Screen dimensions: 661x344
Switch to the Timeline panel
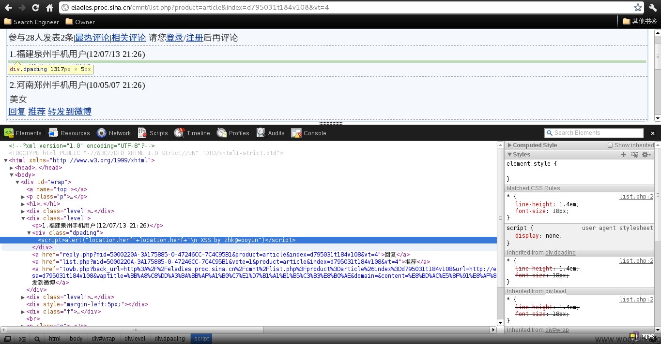192,133
